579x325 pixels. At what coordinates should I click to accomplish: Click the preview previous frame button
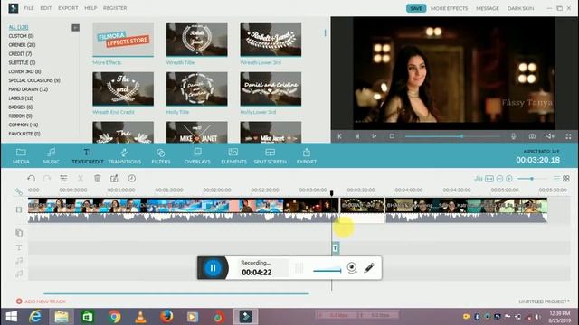point(340,136)
